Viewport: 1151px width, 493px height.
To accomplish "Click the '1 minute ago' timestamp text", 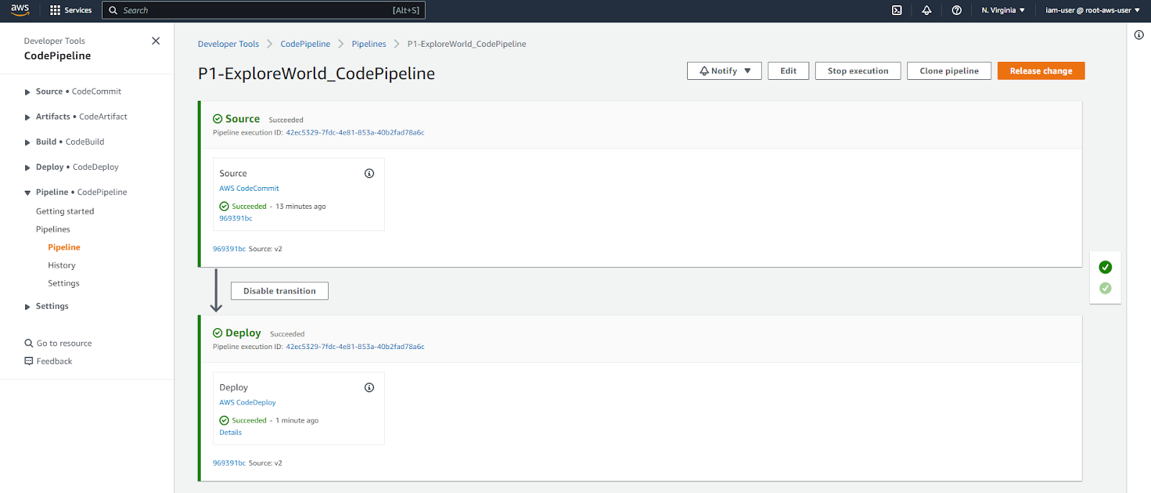I will point(297,421).
